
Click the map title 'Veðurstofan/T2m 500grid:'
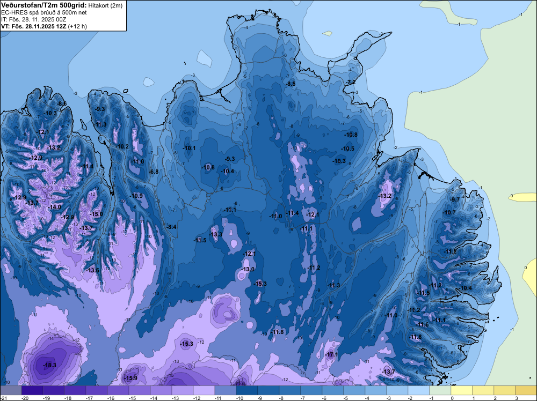tap(44, 5)
